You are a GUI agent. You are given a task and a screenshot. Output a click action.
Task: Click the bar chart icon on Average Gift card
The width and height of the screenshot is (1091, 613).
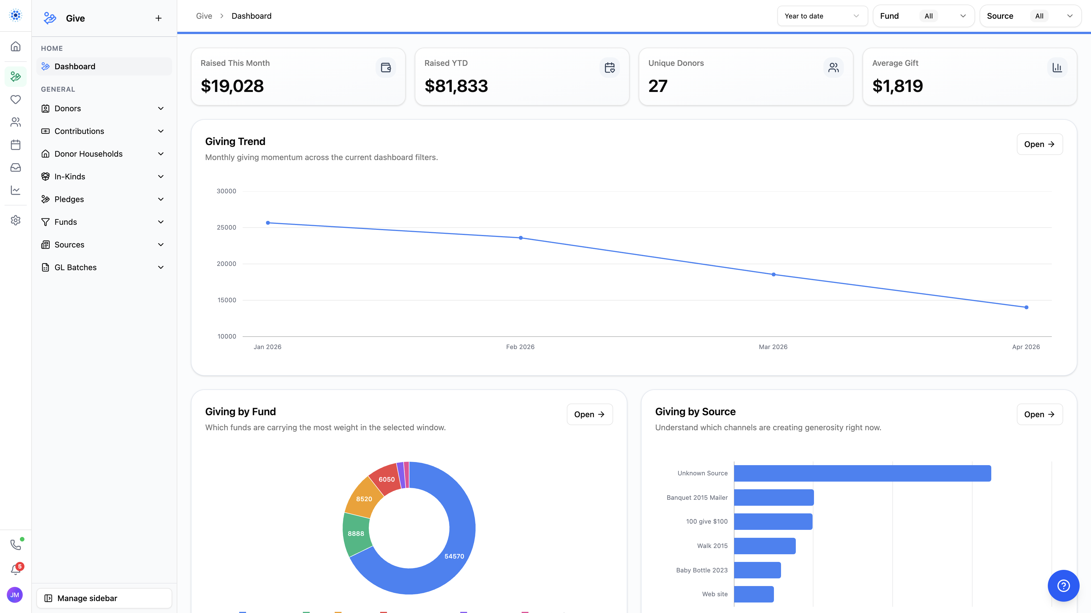pos(1057,67)
